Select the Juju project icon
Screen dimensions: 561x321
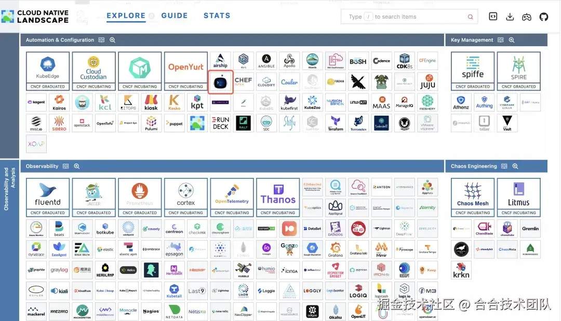pos(428,82)
